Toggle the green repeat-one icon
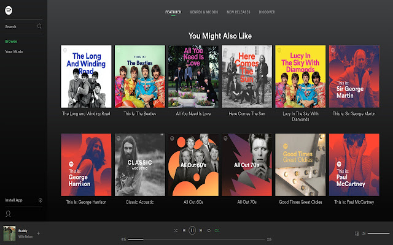Viewport: 393px width, 245px height. tap(217, 230)
